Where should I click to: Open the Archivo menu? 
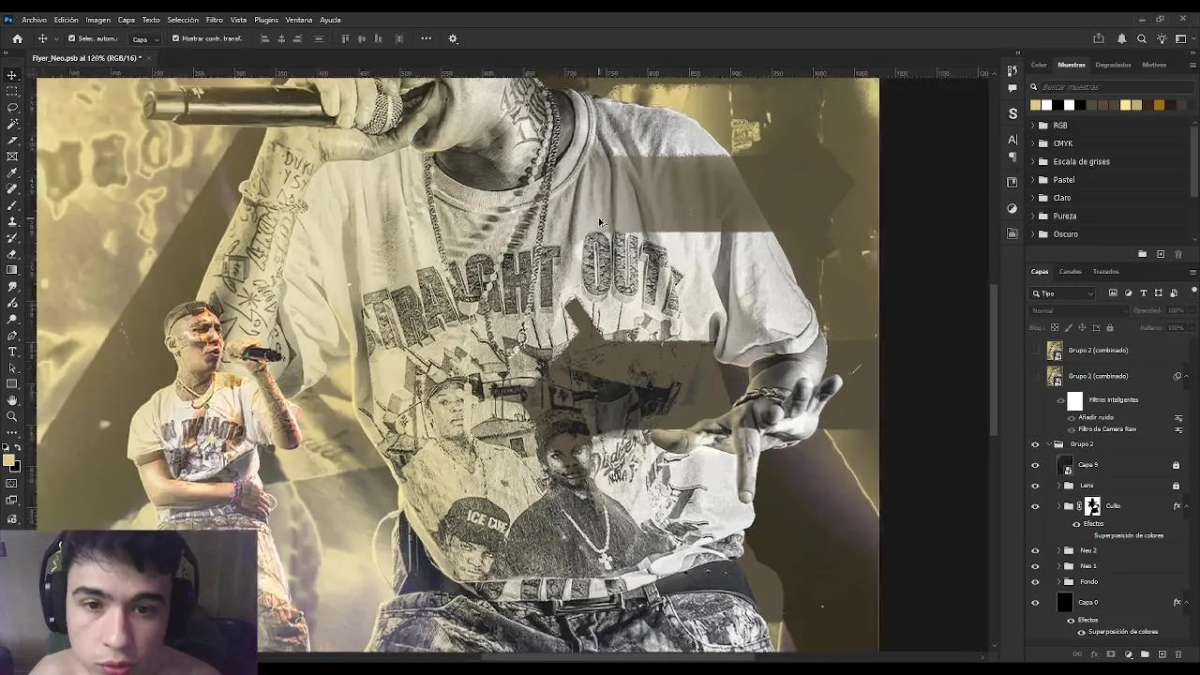tap(34, 20)
